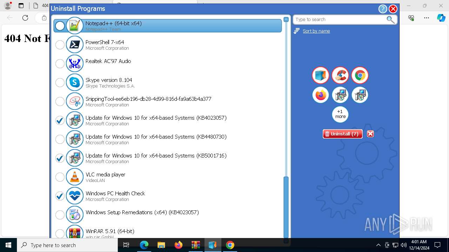
Task: Check the VLC media player checkbox
Action: tap(60, 177)
